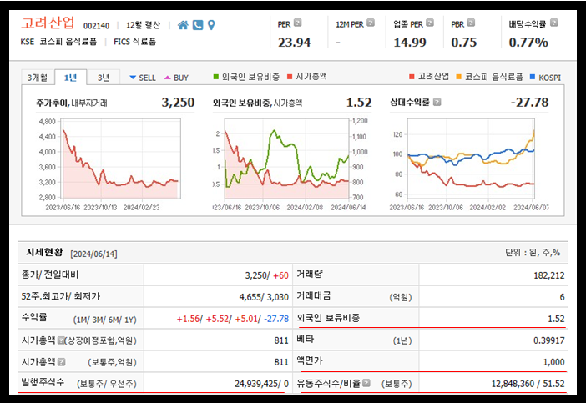Open help icon next to 상대수익률
The image size is (586, 403).
[x=437, y=102]
